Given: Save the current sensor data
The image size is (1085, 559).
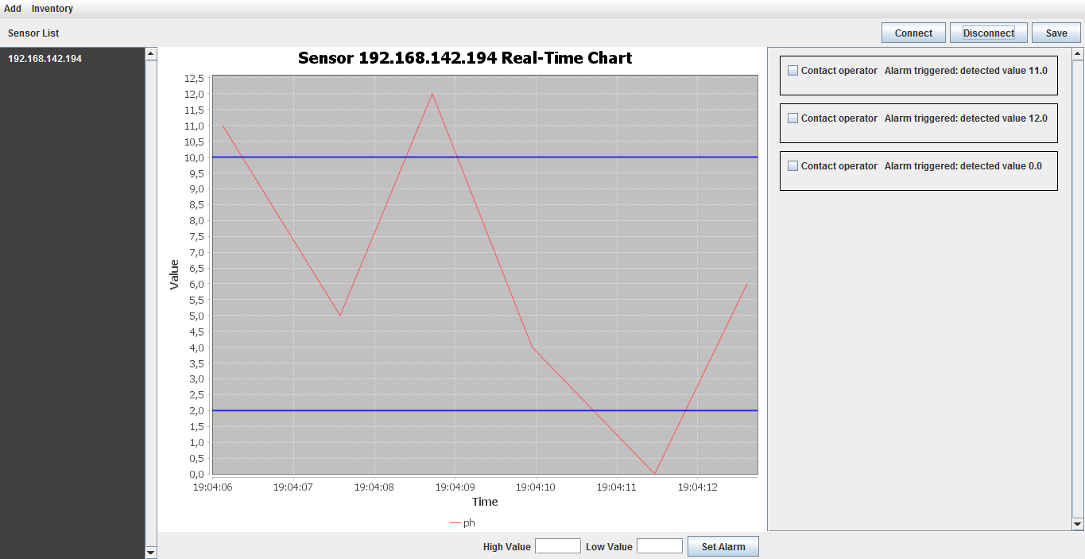Looking at the screenshot, I should 1056,33.
